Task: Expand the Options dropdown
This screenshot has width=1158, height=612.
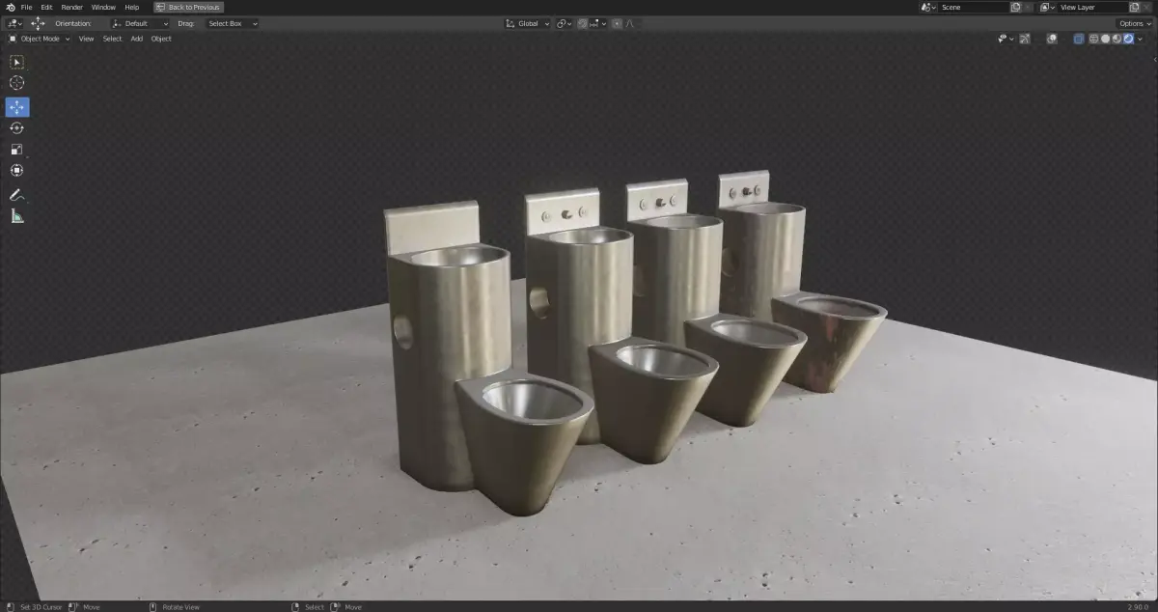Action: pos(1134,23)
